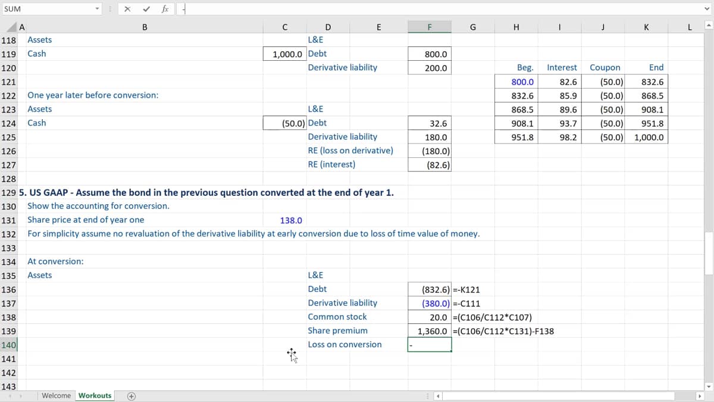714x402 pixels.
Task: Select column I header
Action: coord(559,27)
